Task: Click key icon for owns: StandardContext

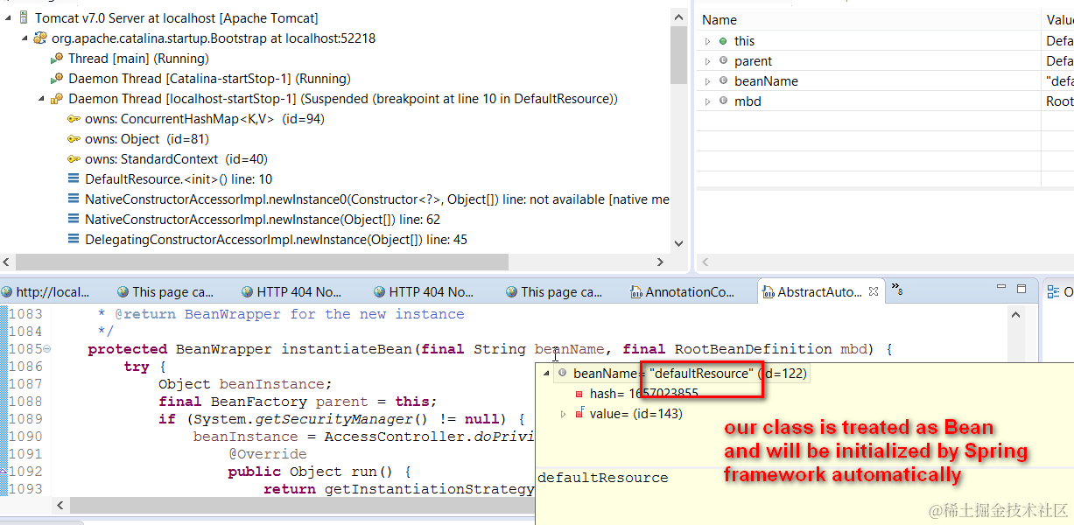Action: tap(74, 158)
